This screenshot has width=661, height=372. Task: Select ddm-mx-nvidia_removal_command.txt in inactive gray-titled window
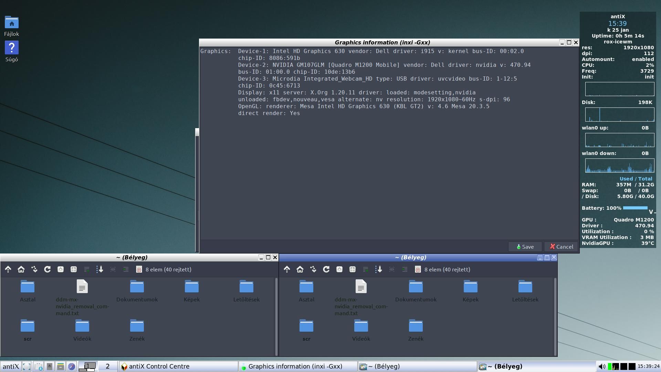click(x=82, y=298)
